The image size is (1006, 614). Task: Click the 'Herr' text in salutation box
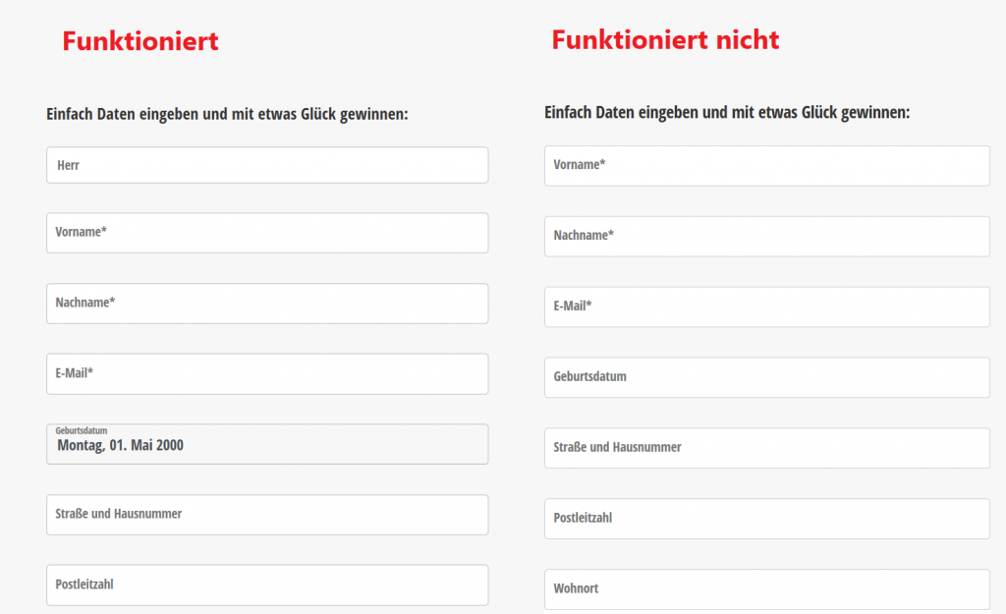[x=68, y=165]
